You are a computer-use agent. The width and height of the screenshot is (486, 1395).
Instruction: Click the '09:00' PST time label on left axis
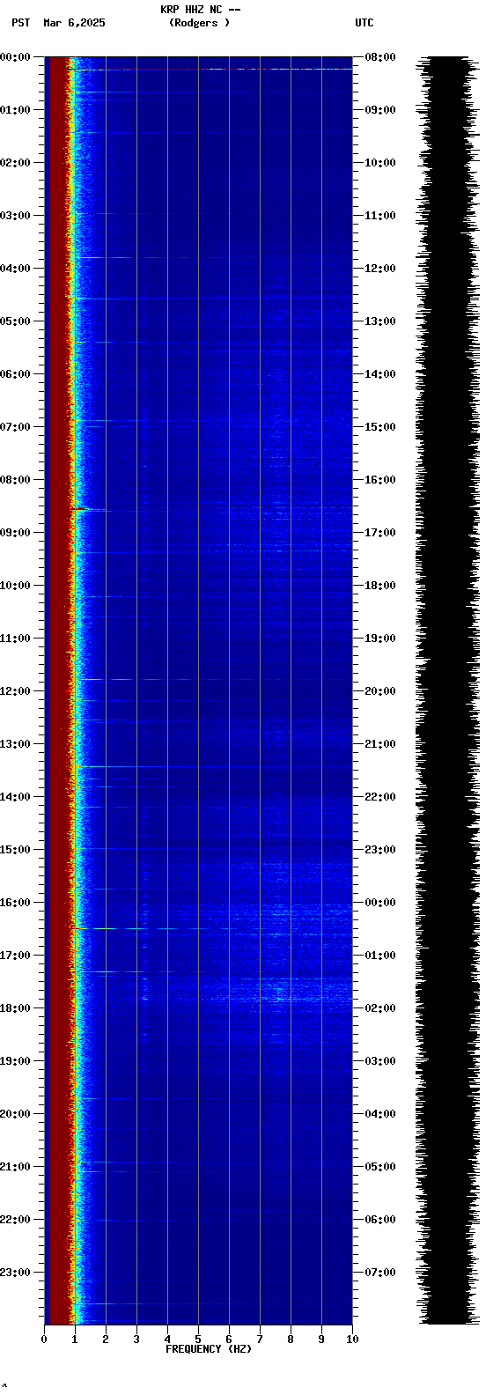point(16,533)
